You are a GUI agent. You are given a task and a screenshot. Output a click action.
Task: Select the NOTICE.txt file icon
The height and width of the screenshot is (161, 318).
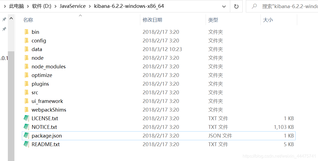point(26,127)
